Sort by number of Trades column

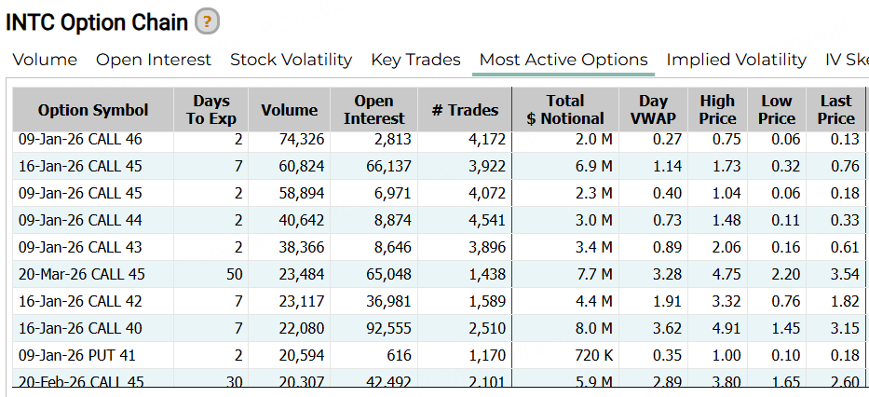pos(465,110)
